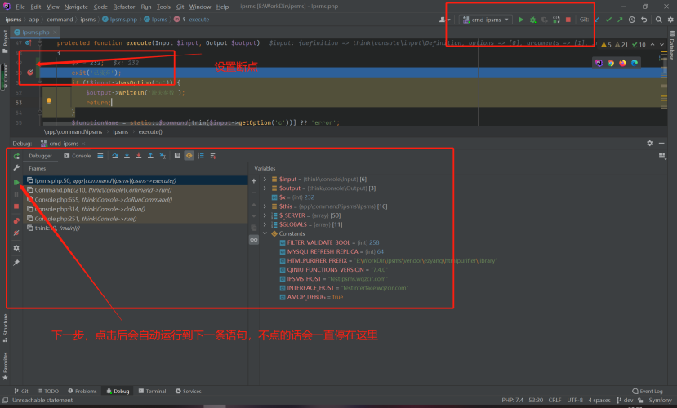Screen dimensions: 677x408
Task: Open the user account dropdown
Action: point(444,20)
